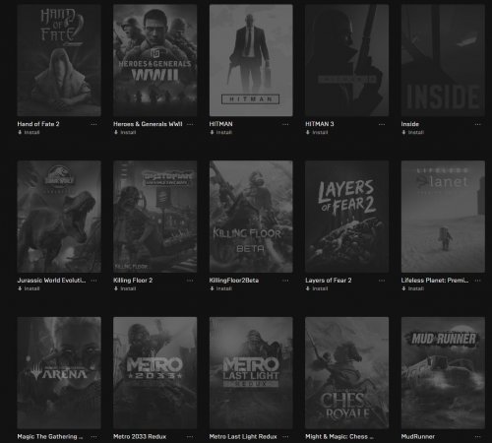Open KillingFloor2Beta cover thumbnail

pos(251,217)
